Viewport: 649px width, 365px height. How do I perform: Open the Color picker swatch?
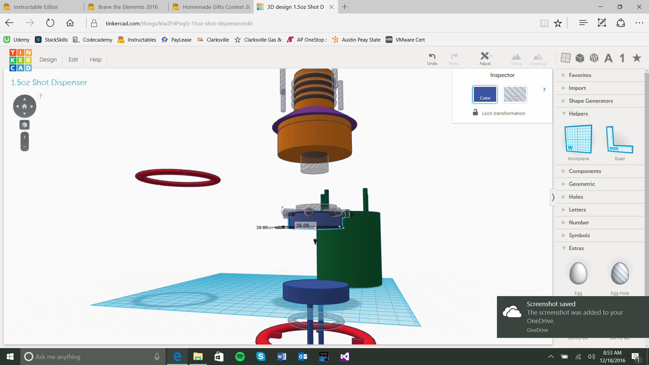click(485, 94)
